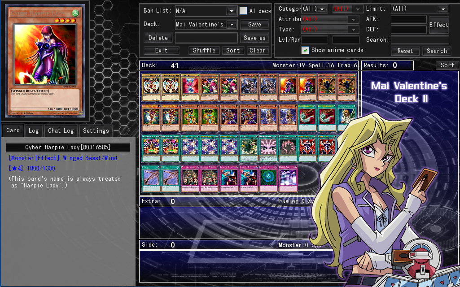Switch to the Chat Log tab

[61, 131]
